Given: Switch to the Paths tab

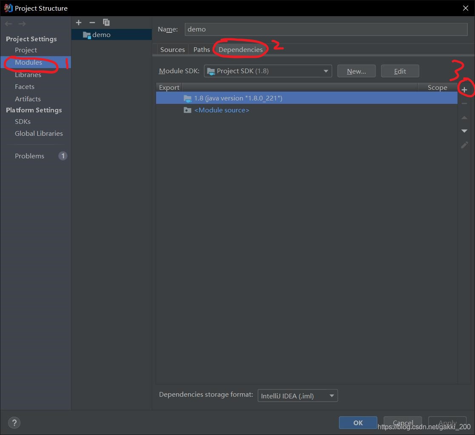Looking at the screenshot, I should click(202, 49).
